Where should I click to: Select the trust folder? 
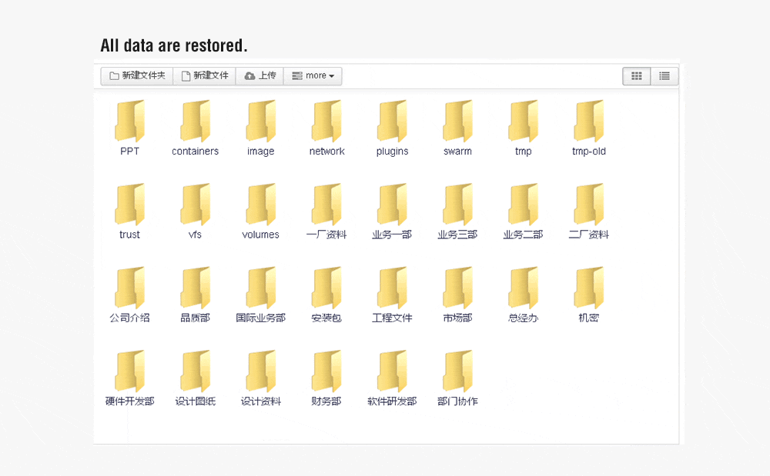click(x=129, y=205)
